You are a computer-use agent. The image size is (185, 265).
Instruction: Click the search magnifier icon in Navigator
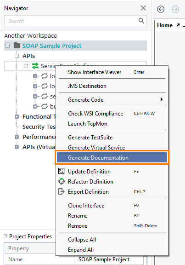pos(141,21)
